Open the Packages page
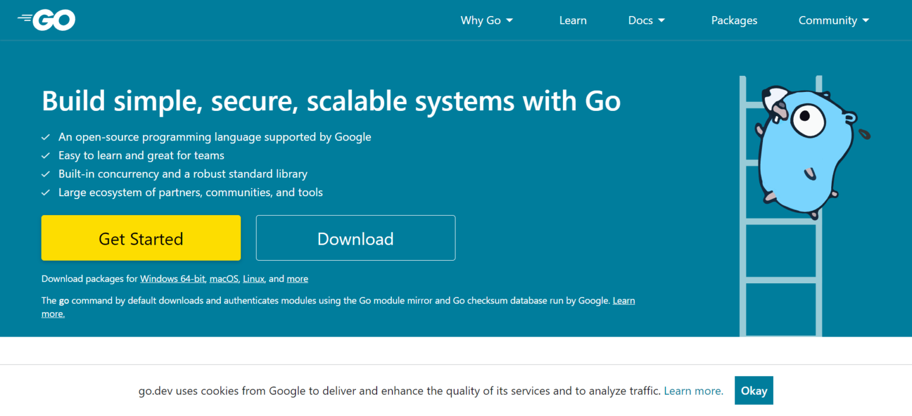 [734, 20]
